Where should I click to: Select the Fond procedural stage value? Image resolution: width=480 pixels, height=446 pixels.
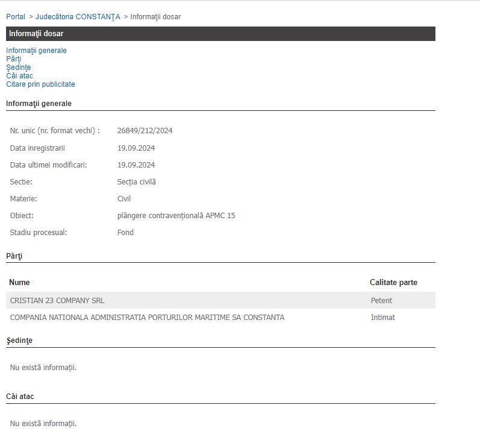click(125, 232)
